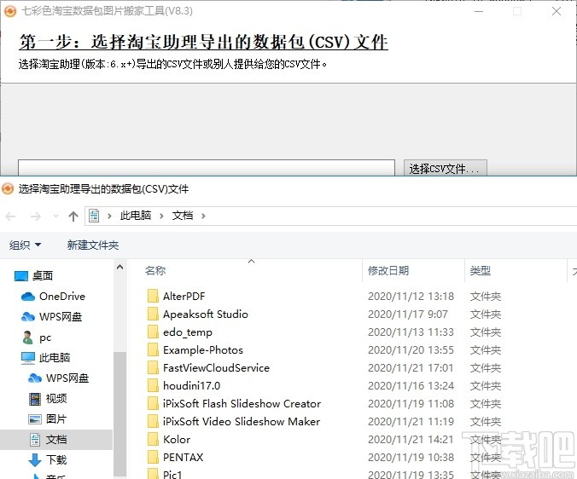
Task: Click the 视频 film icon
Action: (x=35, y=399)
